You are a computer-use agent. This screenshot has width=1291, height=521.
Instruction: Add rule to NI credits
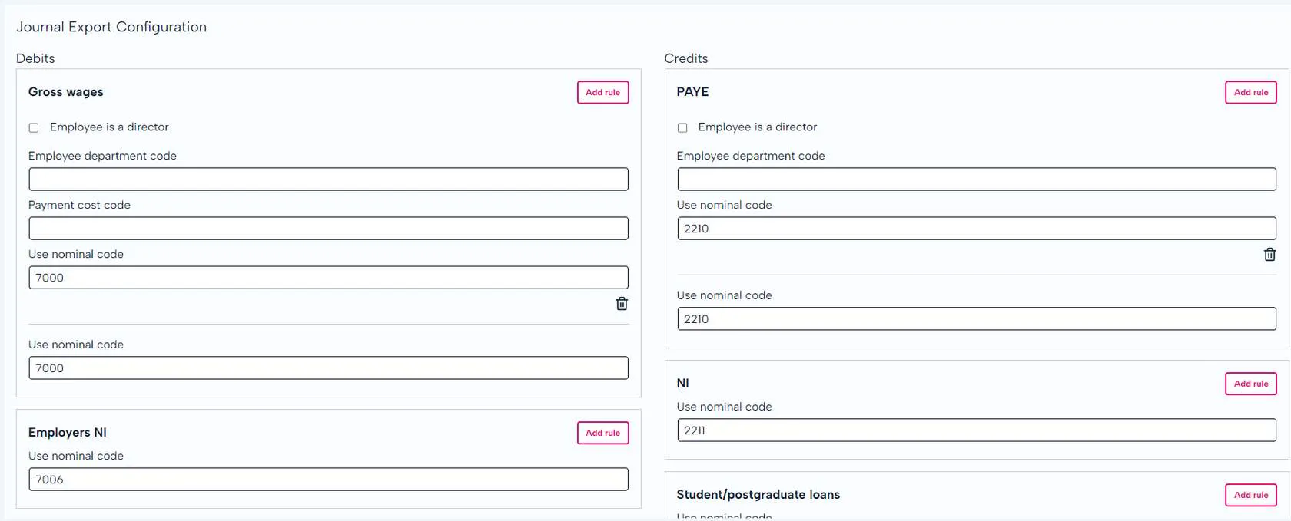pyautogui.click(x=1250, y=384)
